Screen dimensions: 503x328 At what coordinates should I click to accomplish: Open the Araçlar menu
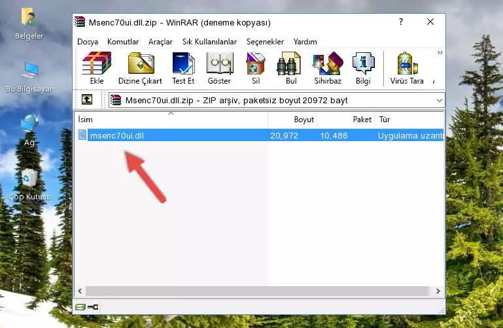160,42
